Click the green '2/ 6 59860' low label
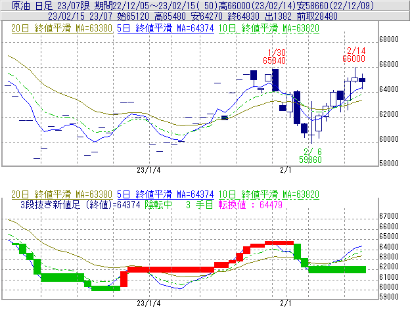 (310, 156)
